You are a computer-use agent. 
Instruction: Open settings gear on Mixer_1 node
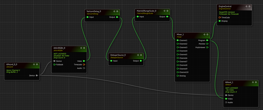click(x=207, y=34)
